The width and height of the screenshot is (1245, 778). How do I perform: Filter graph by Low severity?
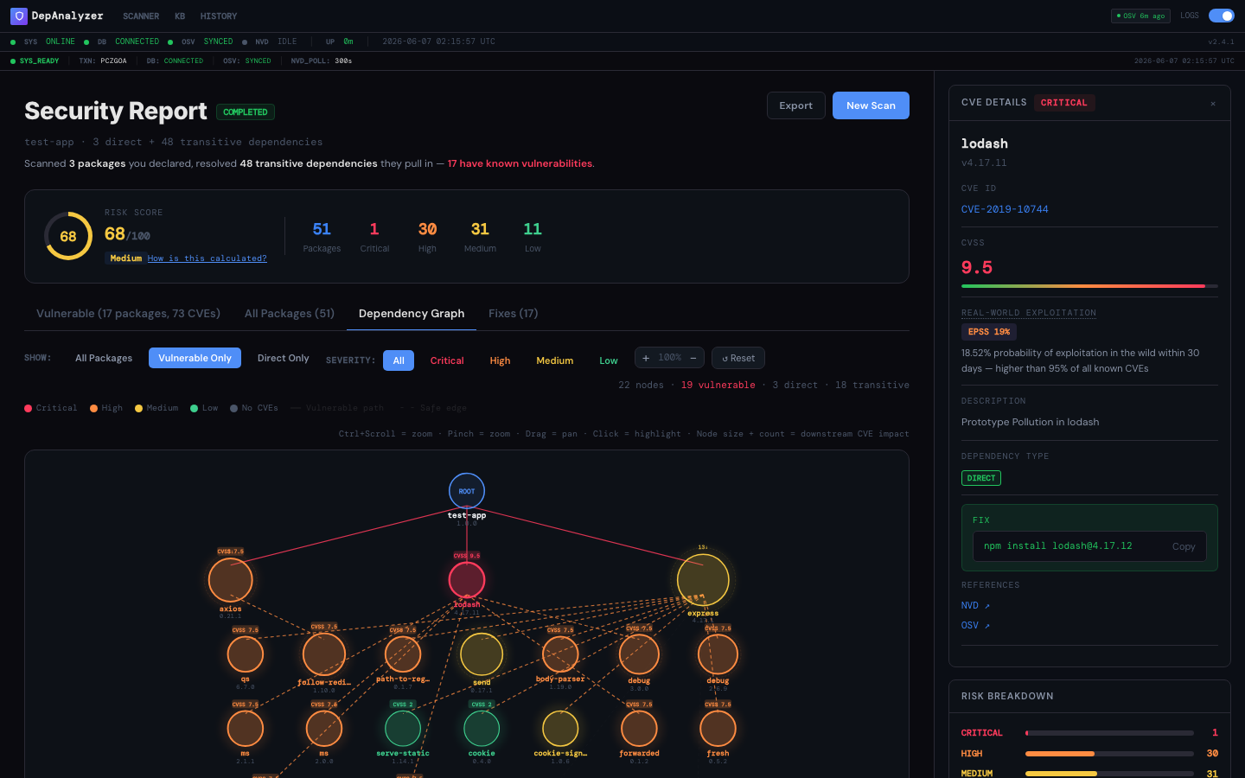609,360
